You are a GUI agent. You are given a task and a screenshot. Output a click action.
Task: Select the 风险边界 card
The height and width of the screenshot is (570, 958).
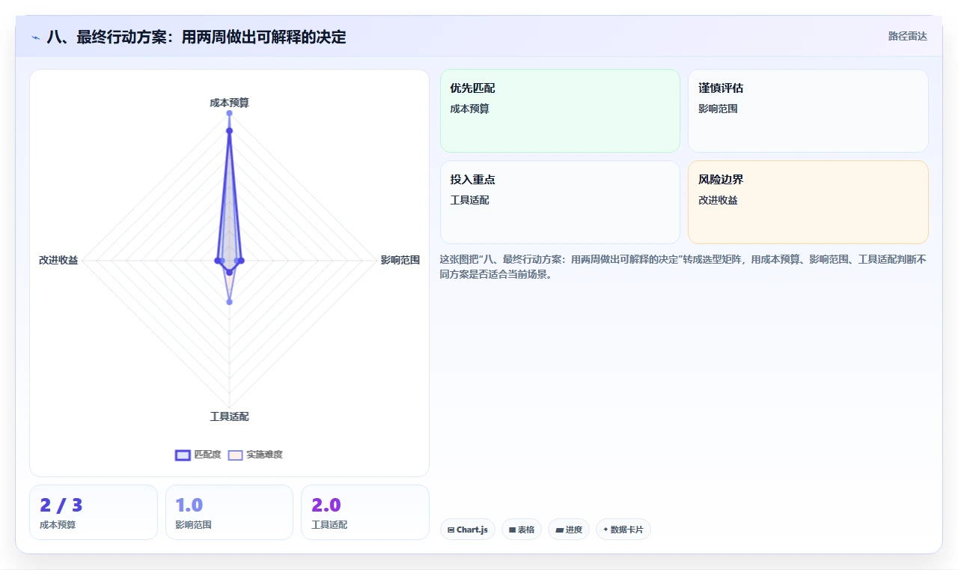[x=808, y=202]
